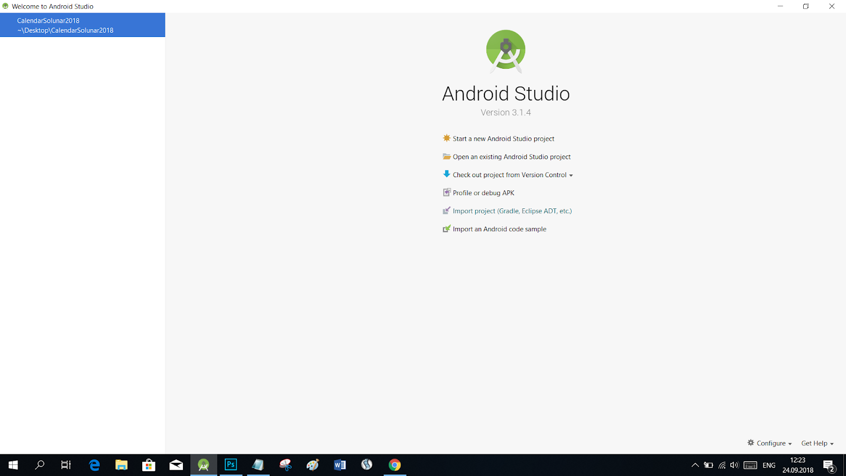The width and height of the screenshot is (846, 476).
Task: Open the Action Center notifications
Action: [829, 466]
